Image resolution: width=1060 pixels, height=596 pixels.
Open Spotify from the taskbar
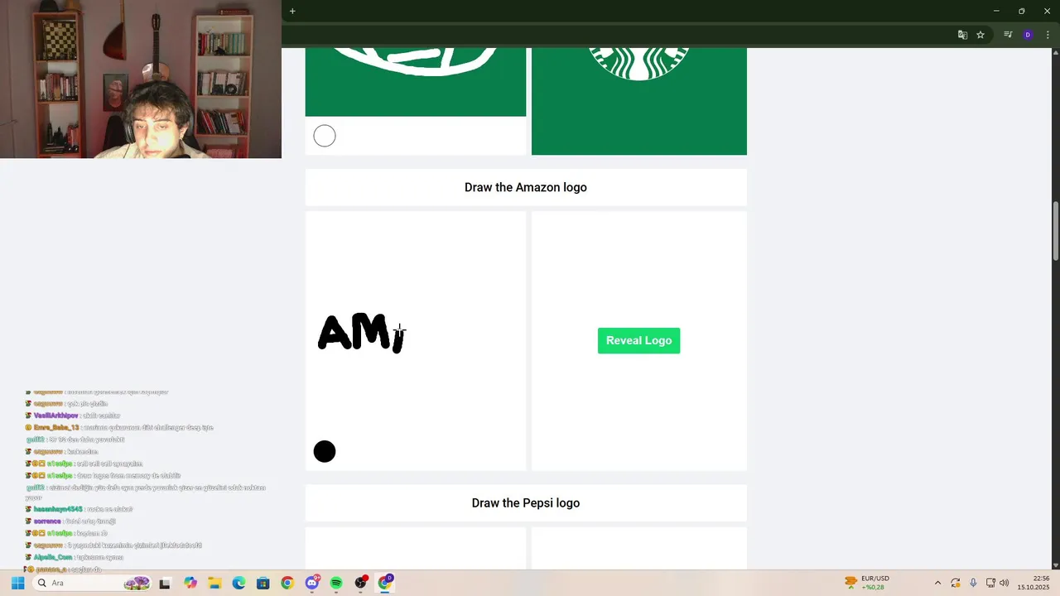click(x=336, y=583)
